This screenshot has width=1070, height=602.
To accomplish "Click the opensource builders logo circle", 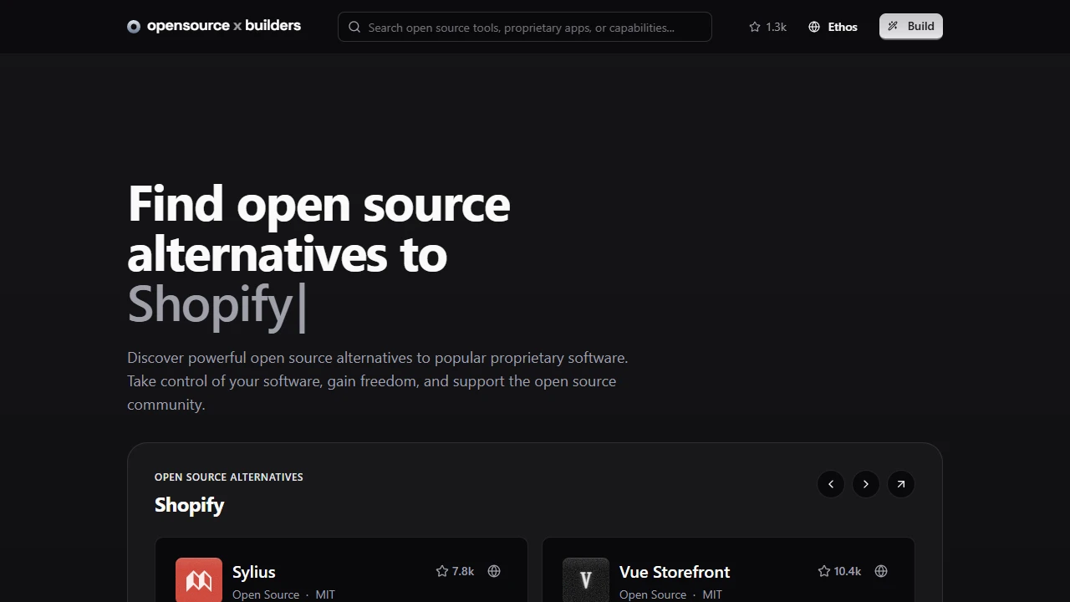I will point(134,26).
